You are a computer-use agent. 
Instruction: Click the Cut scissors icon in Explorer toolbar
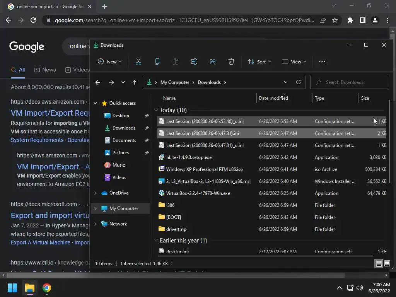(x=138, y=61)
